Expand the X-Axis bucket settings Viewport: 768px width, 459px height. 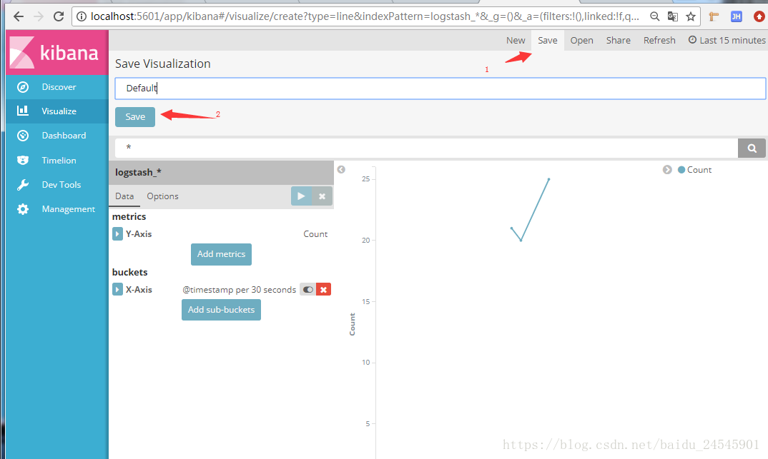(x=117, y=289)
